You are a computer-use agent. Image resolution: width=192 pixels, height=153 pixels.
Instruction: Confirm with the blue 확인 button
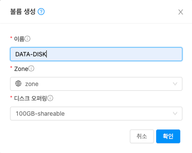[x=168, y=136]
